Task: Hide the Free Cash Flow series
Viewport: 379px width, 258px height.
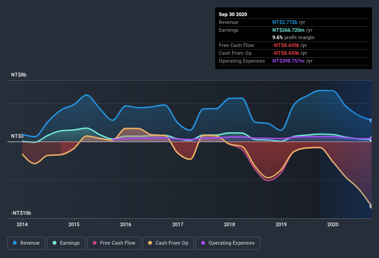Action: [x=114, y=243]
